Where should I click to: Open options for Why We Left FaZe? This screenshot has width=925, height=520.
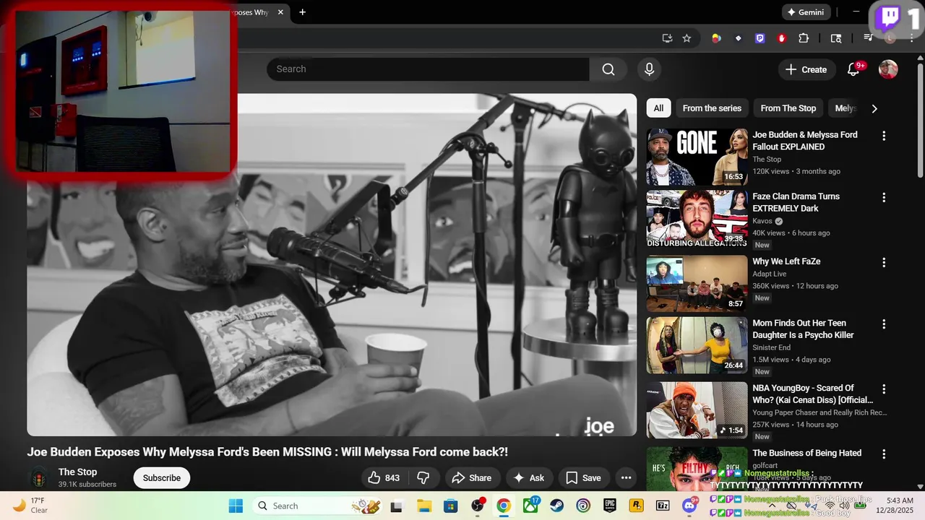click(x=883, y=262)
